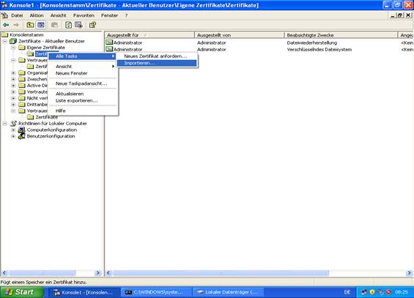Select the Computerkonfiguration node icon
Viewport: 414px width, 298px height.
pyautogui.click(x=22, y=130)
